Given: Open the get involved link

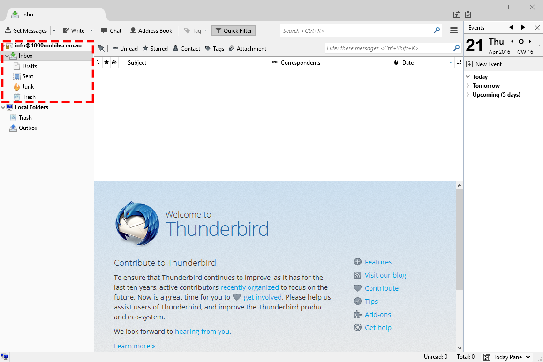Looking at the screenshot, I should pyautogui.click(x=263, y=297).
